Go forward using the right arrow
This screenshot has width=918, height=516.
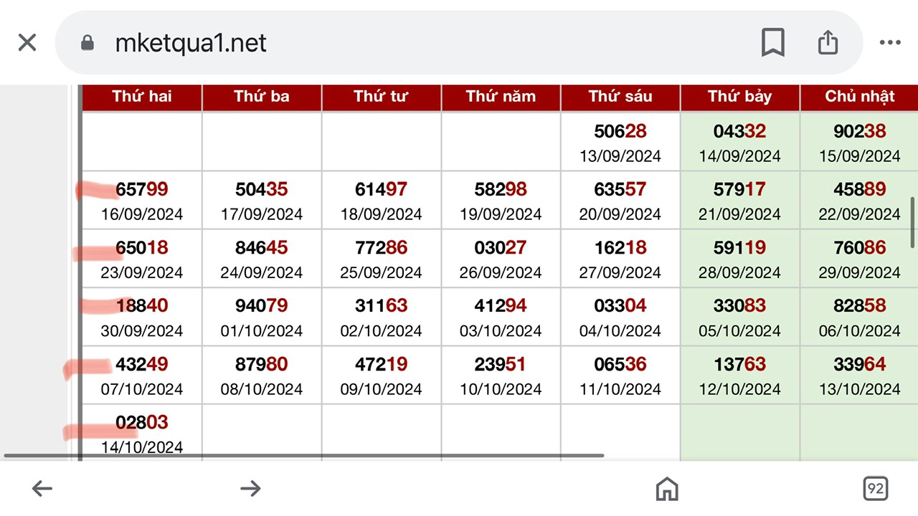250,489
